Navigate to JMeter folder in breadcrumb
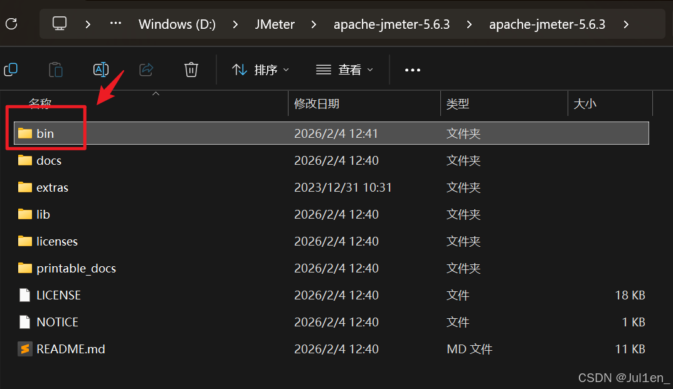673x389 pixels. point(275,24)
